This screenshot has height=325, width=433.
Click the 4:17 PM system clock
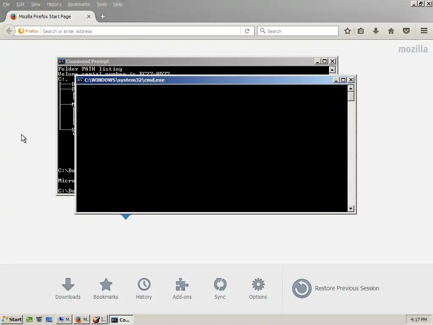[x=419, y=319]
